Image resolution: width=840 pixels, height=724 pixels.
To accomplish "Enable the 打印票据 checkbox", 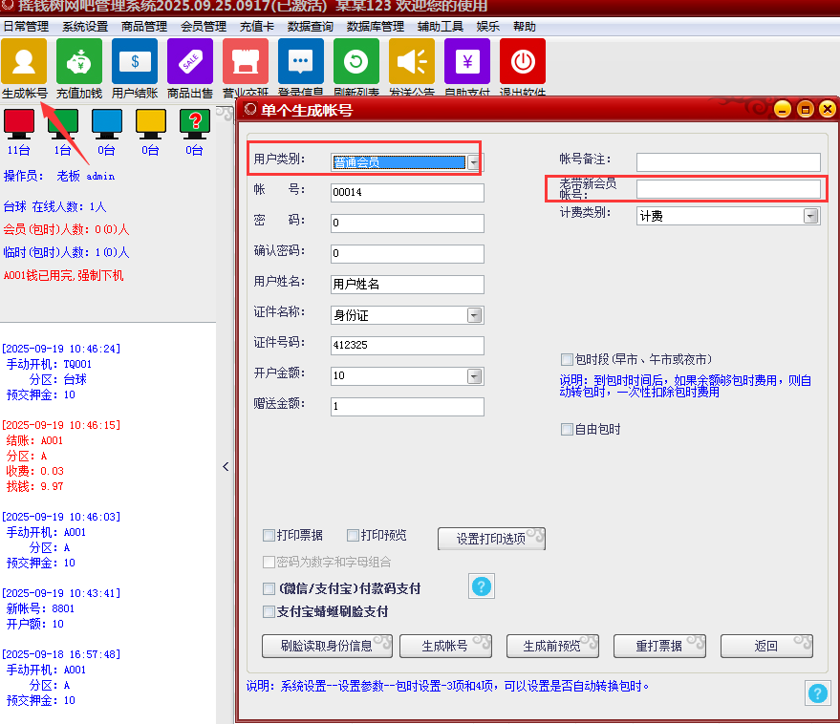I will (x=269, y=535).
